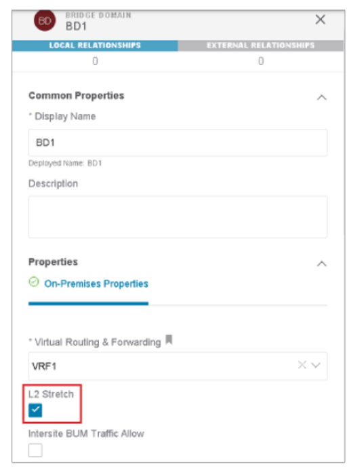Click the green check icon beside On-Premises Properties

[34, 282]
